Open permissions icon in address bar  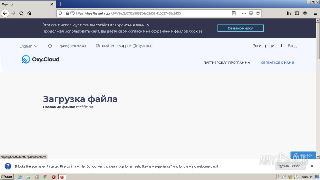[x=72, y=13]
